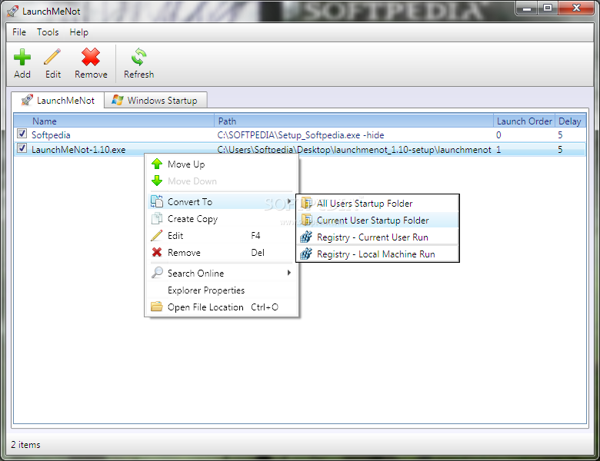Click the magnifier Search Online icon
Viewport: 600px width, 461px height.
(157, 273)
